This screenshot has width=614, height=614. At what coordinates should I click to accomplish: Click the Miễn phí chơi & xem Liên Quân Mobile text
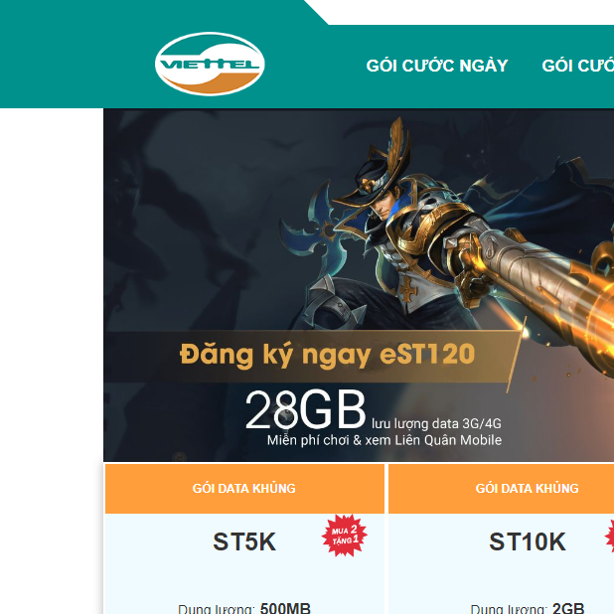click(x=384, y=440)
